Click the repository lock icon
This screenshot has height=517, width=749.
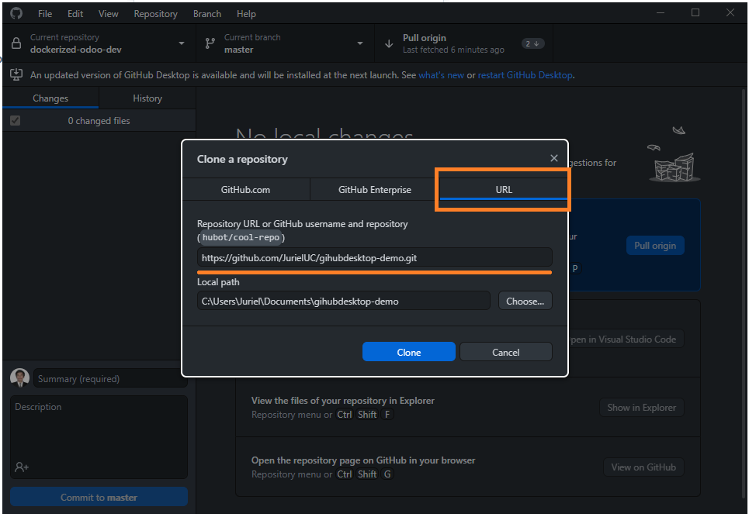(16, 43)
